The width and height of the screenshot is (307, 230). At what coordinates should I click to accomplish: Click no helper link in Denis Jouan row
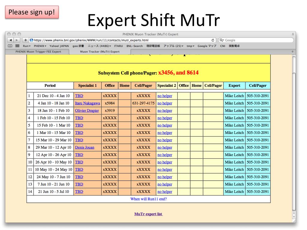(165, 147)
